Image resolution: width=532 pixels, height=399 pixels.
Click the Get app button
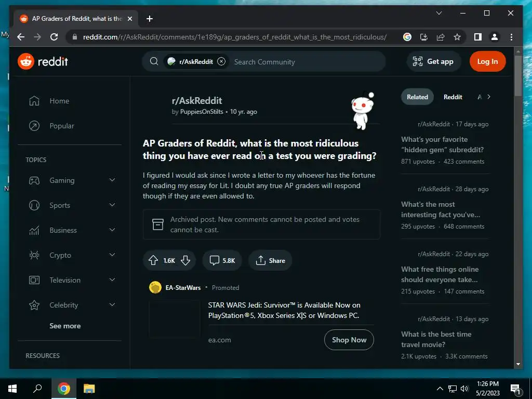tap(433, 61)
